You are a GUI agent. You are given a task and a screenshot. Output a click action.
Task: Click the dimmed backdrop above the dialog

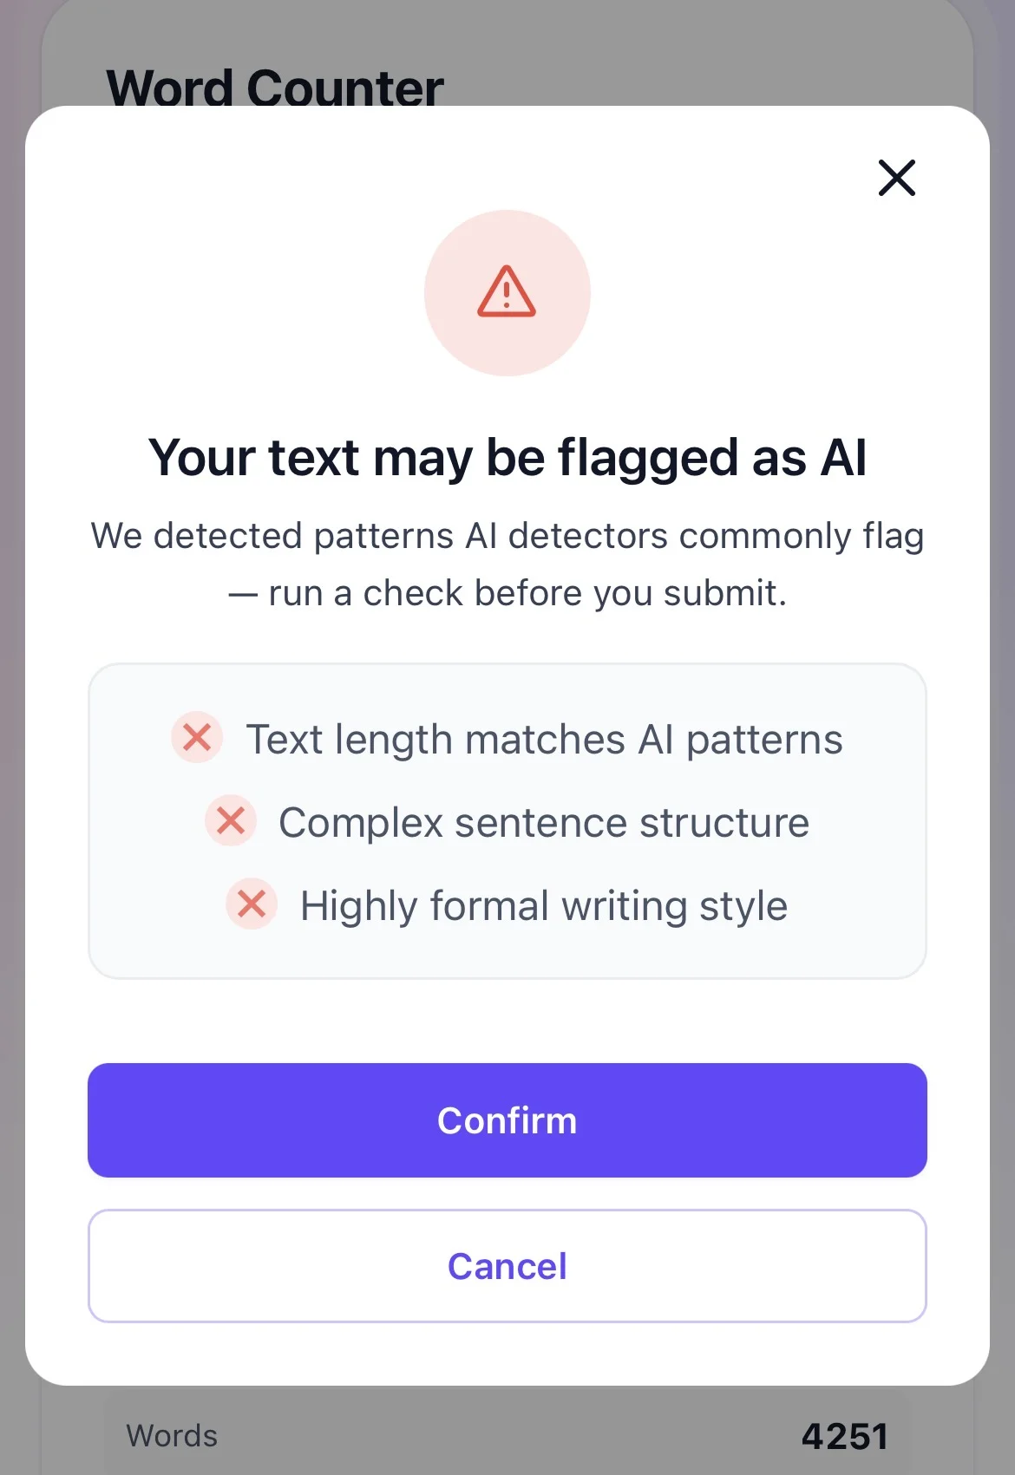pyautogui.click(x=694, y=52)
